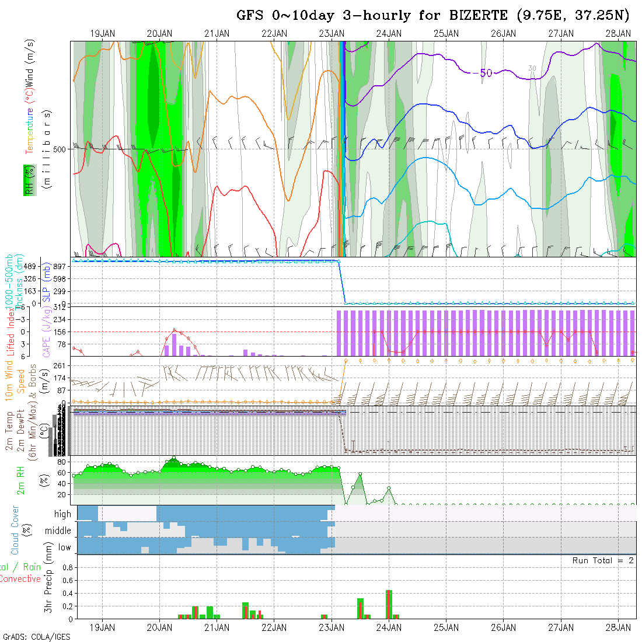
Task: Click the tallest precipitation bar at 24JAN
Action: [389, 604]
